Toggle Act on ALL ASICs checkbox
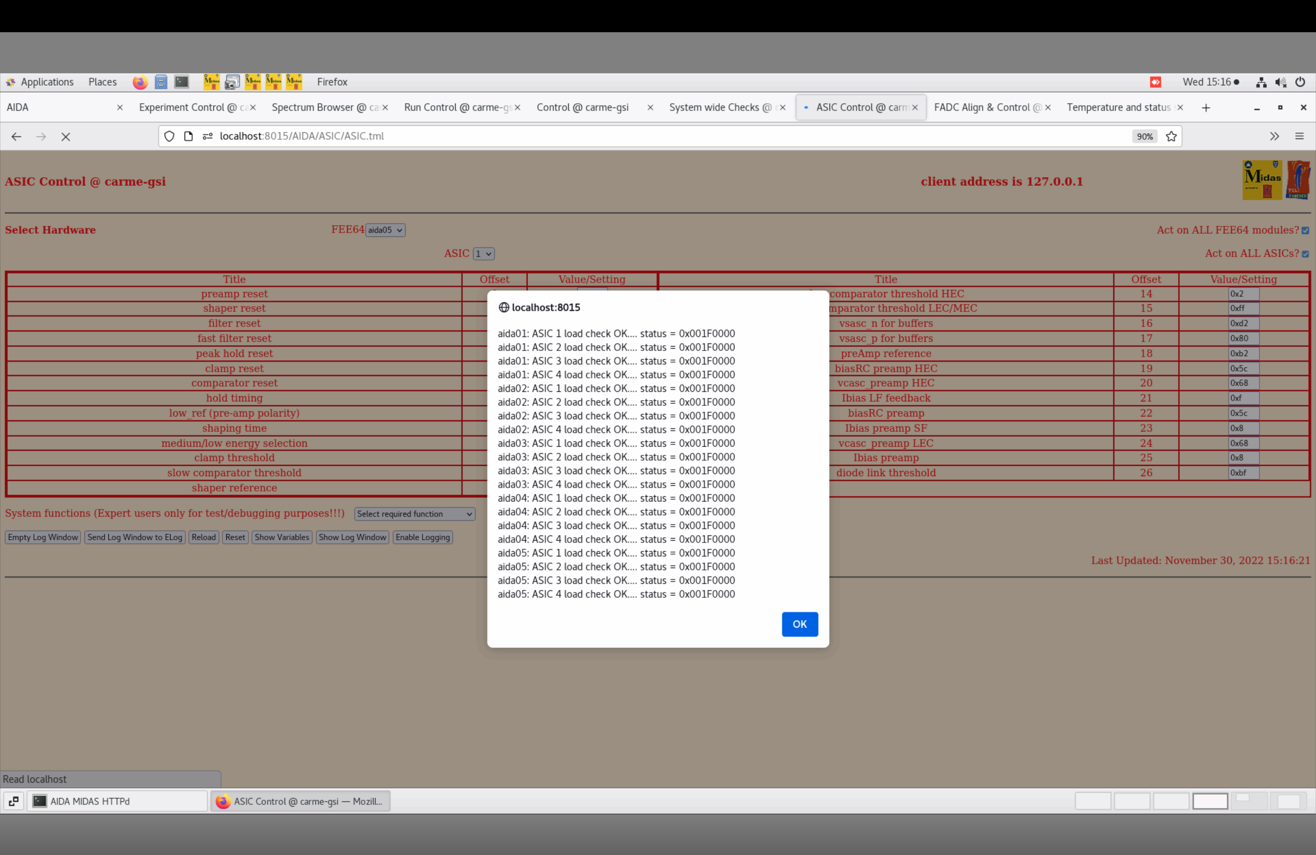The width and height of the screenshot is (1316, 855). 1306,254
